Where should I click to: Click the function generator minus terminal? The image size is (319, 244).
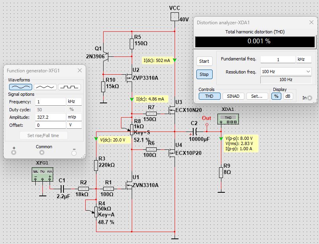[x=74, y=153]
